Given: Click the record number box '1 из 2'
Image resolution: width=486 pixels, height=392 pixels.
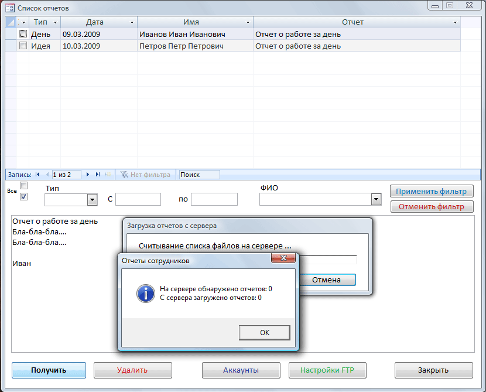Looking at the screenshot, I should pos(66,175).
